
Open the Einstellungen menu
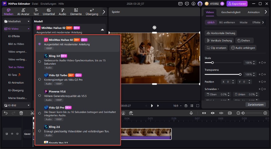coord(47,4)
